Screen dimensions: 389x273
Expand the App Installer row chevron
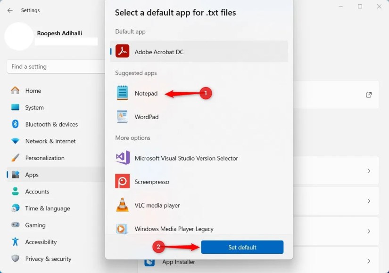click(369, 261)
